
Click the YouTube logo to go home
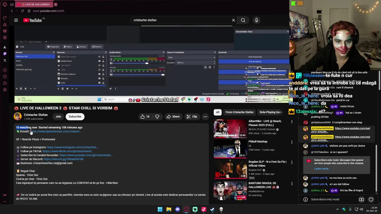pyautogui.click(x=32, y=20)
